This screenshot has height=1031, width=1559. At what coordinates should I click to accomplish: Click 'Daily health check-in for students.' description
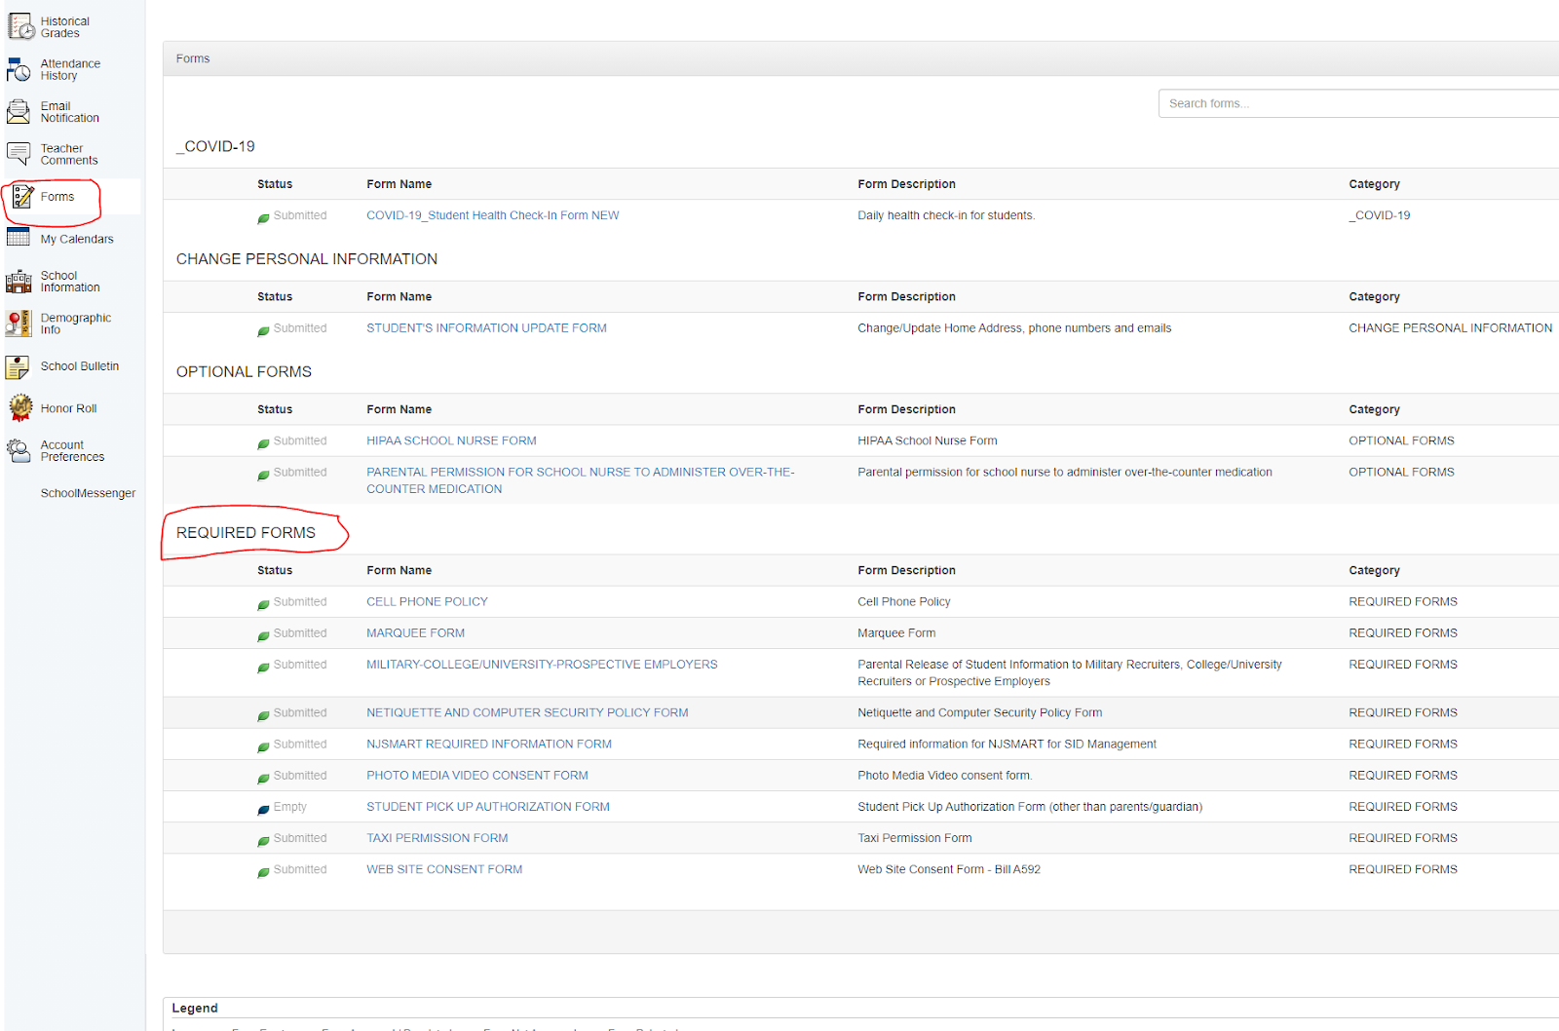click(x=946, y=215)
